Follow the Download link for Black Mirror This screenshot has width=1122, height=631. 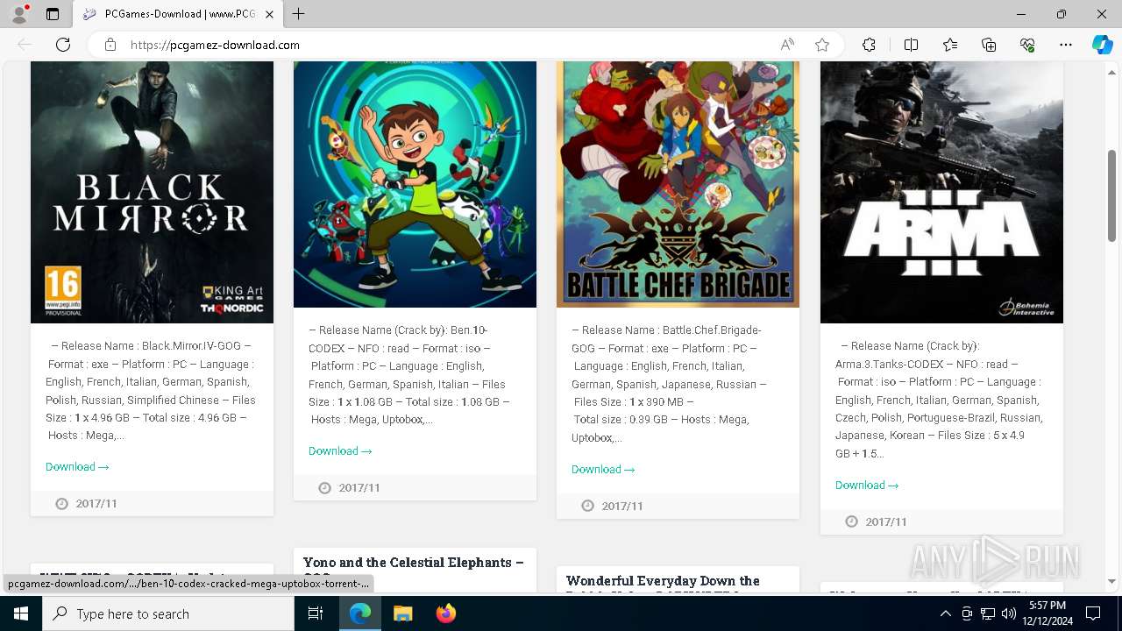[77, 467]
